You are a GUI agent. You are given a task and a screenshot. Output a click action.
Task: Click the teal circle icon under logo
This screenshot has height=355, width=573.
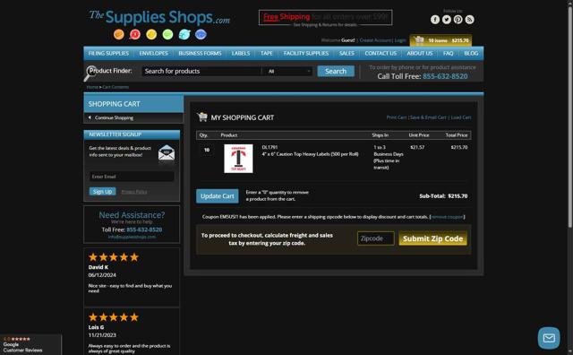(184, 34)
